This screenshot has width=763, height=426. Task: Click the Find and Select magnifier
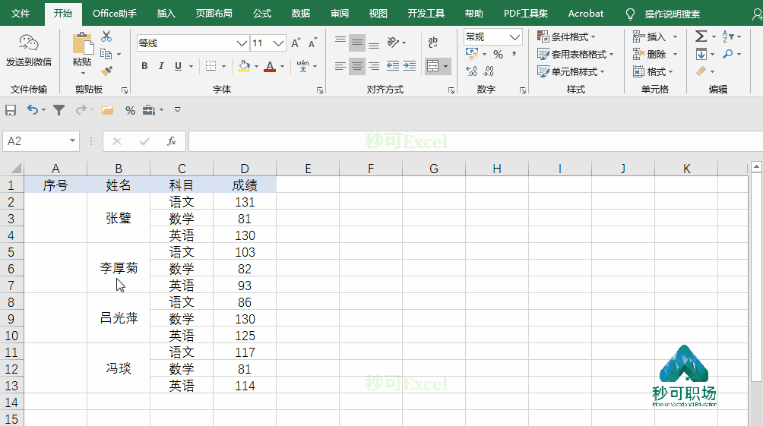727,54
